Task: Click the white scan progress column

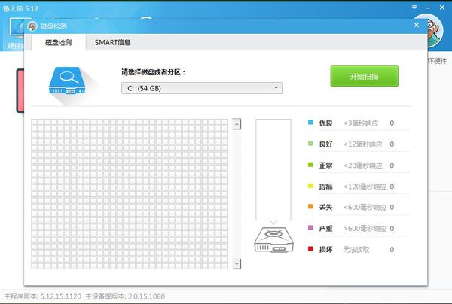Action: 273,169
